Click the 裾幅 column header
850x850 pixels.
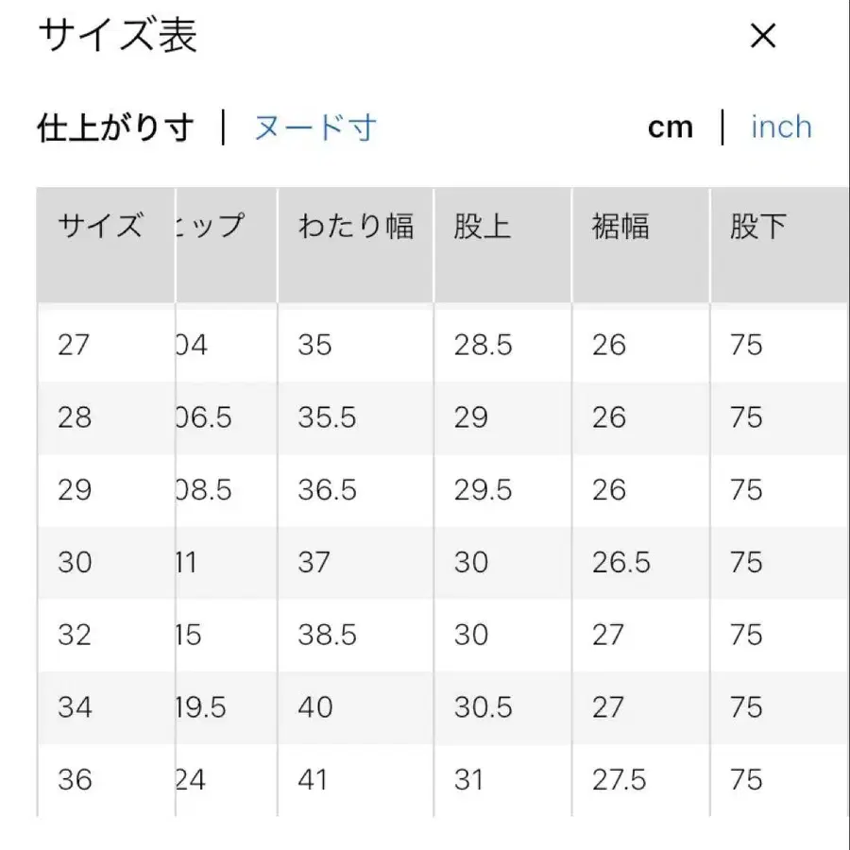pyautogui.click(x=618, y=225)
